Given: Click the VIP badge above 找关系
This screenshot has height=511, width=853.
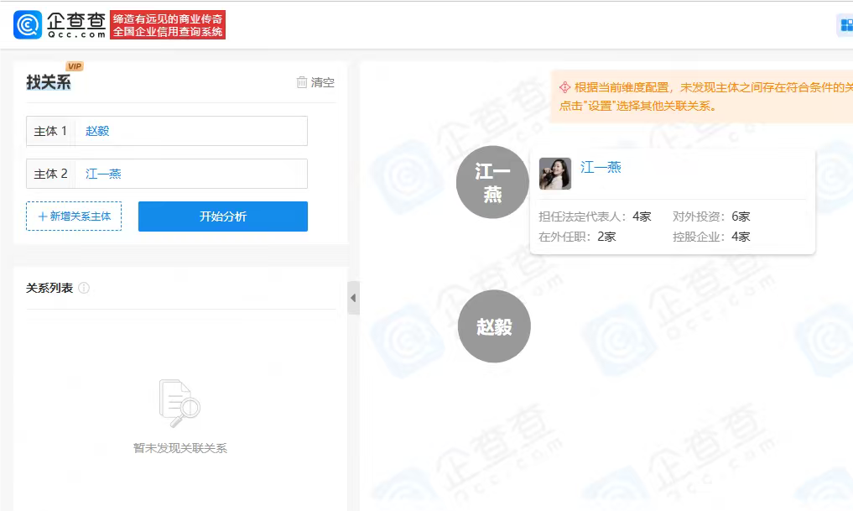Looking at the screenshot, I should (x=75, y=66).
